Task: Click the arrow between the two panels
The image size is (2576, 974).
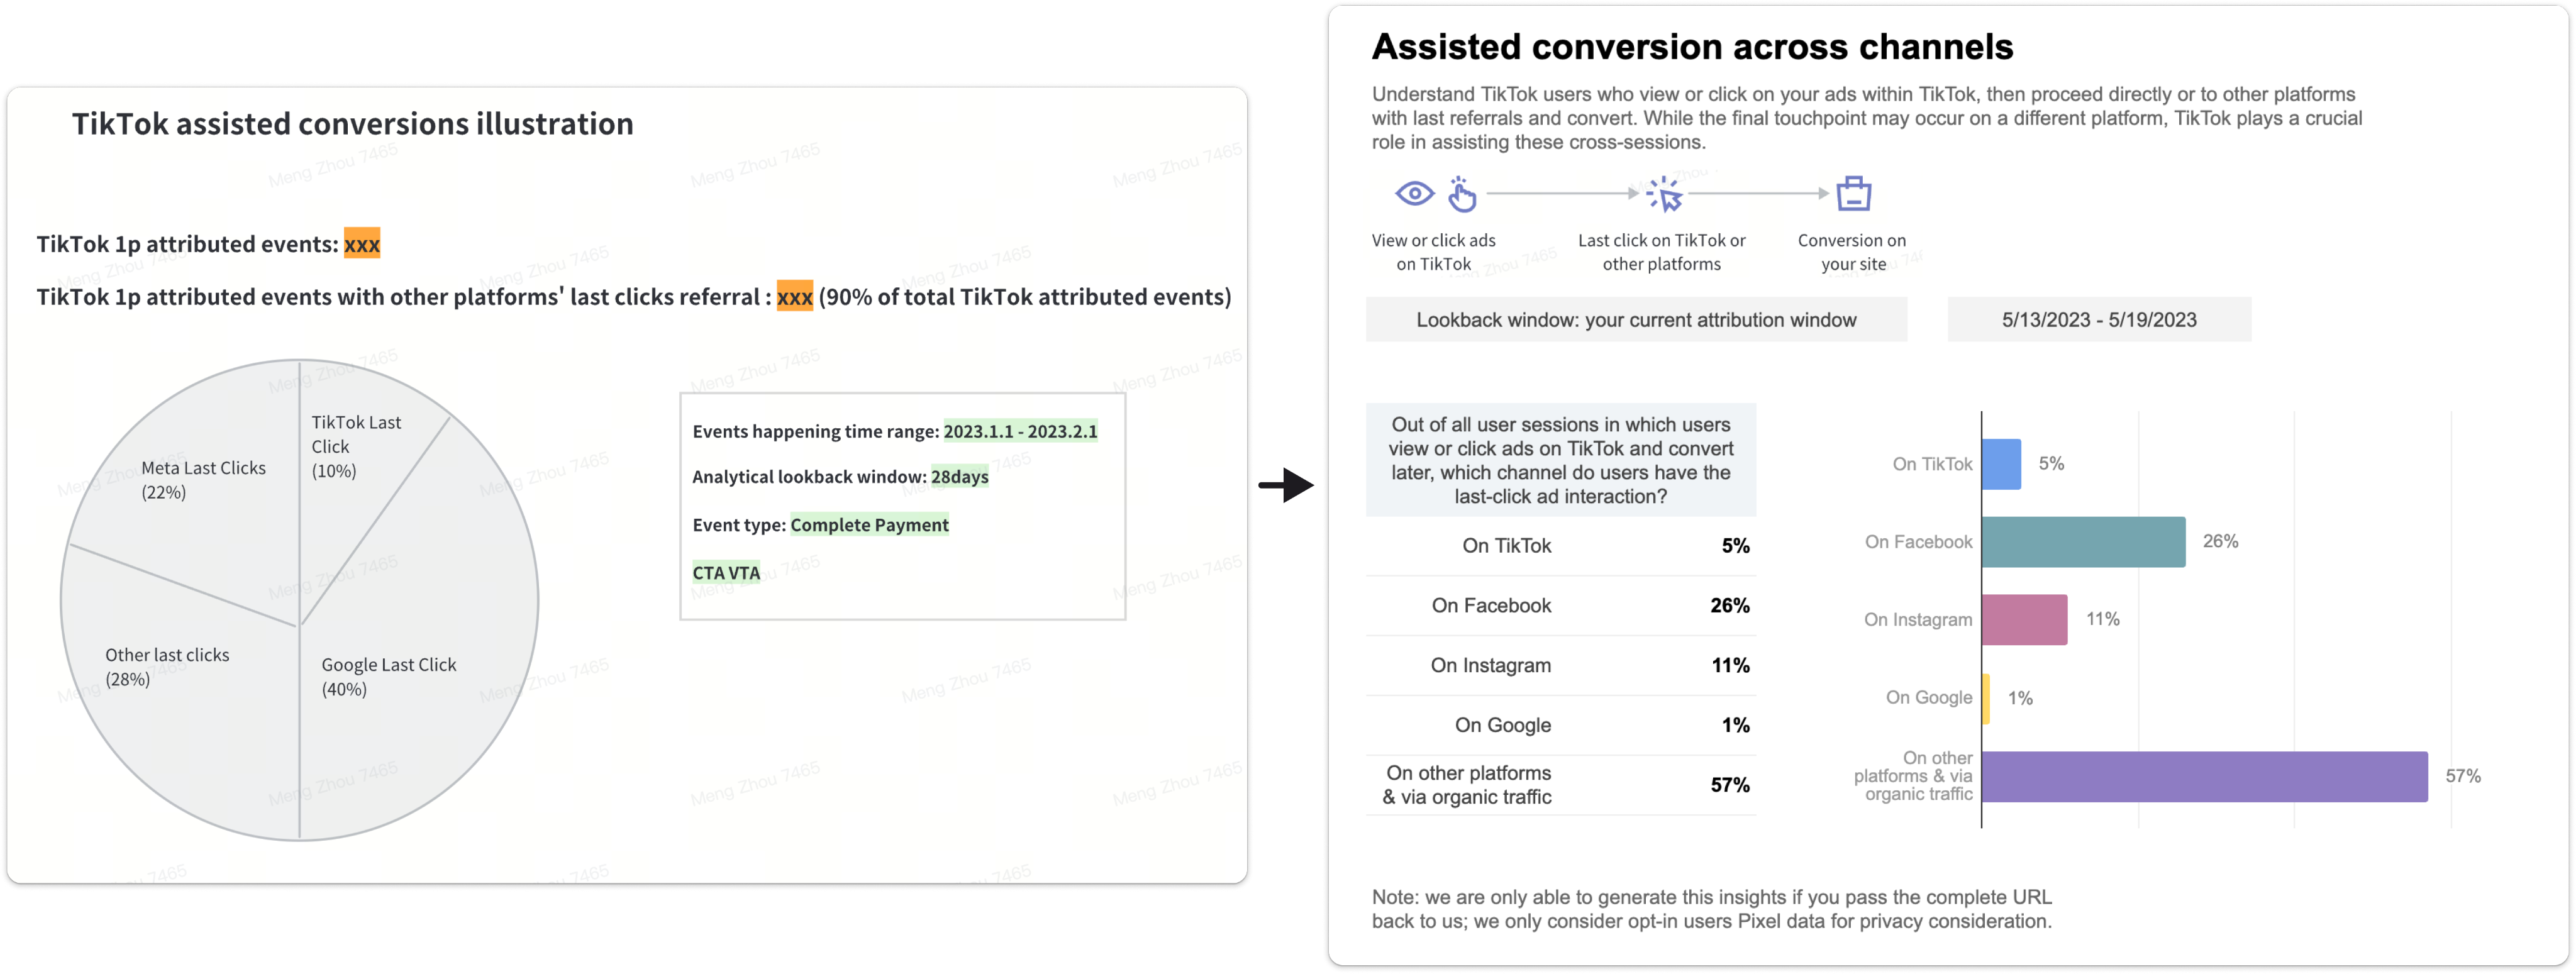Action: [1286, 486]
